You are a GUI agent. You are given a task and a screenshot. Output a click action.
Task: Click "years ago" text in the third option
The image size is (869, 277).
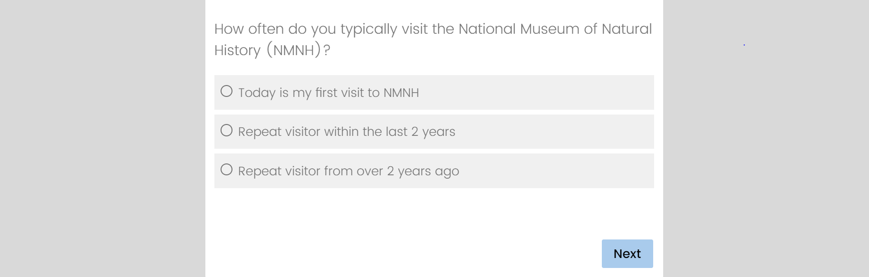(x=428, y=171)
